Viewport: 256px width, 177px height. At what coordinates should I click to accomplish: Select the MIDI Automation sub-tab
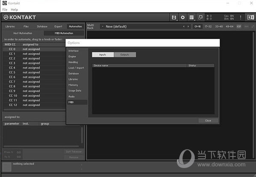[x=64, y=33]
